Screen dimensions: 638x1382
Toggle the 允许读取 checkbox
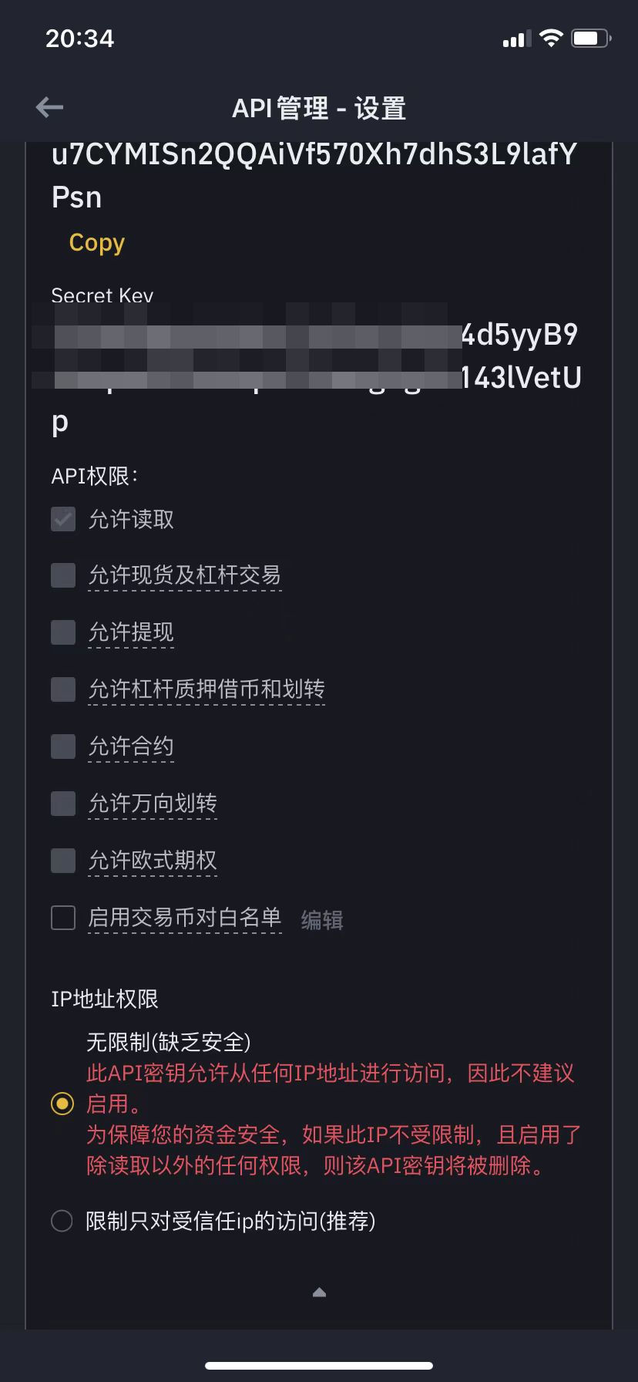coord(63,519)
